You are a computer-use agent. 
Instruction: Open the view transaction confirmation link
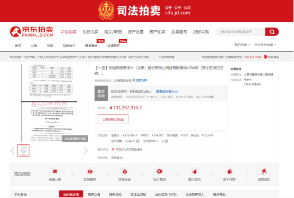click(x=167, y=91)
